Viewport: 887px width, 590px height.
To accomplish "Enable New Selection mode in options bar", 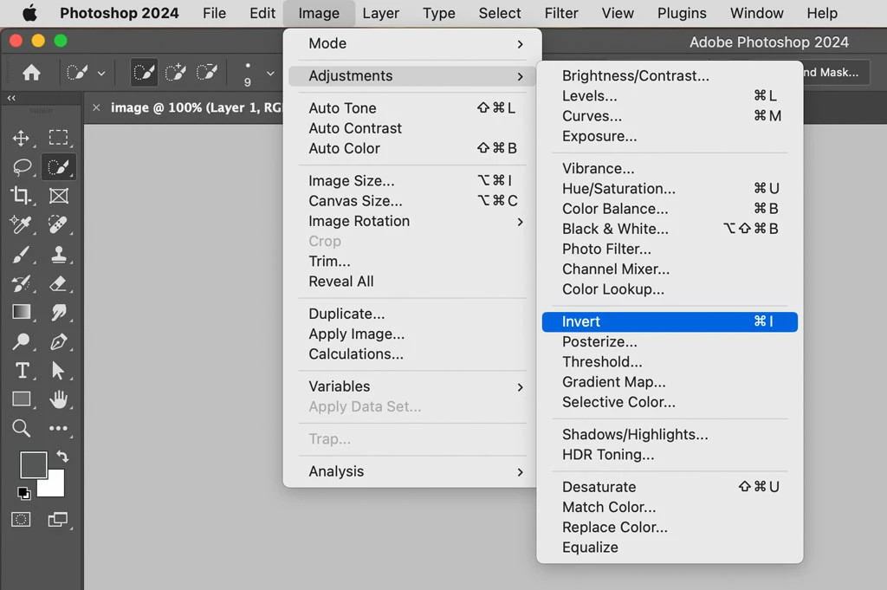I will coord(145,73).
